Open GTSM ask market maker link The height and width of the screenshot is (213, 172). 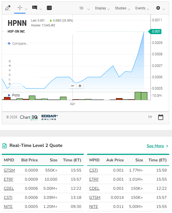point(95,197)
